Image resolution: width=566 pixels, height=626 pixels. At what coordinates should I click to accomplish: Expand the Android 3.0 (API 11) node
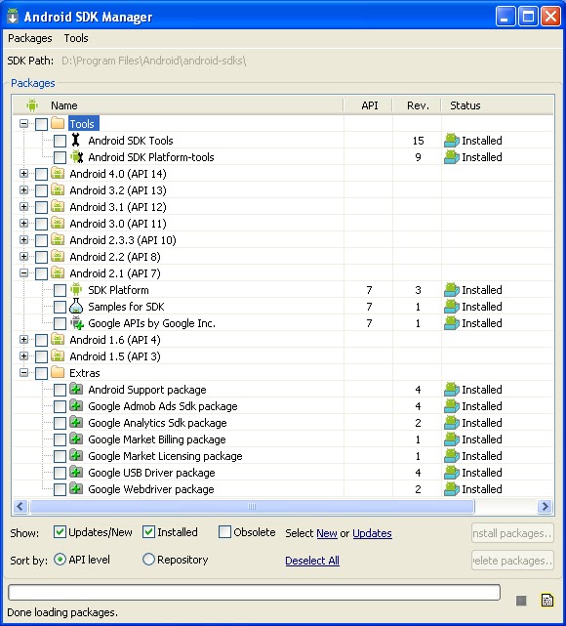click(x=24, y=223)
